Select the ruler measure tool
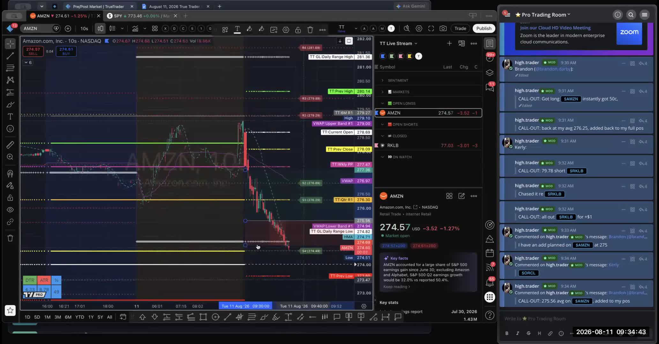The width and height of the screenshot is (659, 344). pos(10,145)
